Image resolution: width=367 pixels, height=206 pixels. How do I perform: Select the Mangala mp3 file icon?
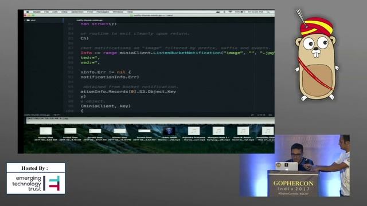coord(218,131)
